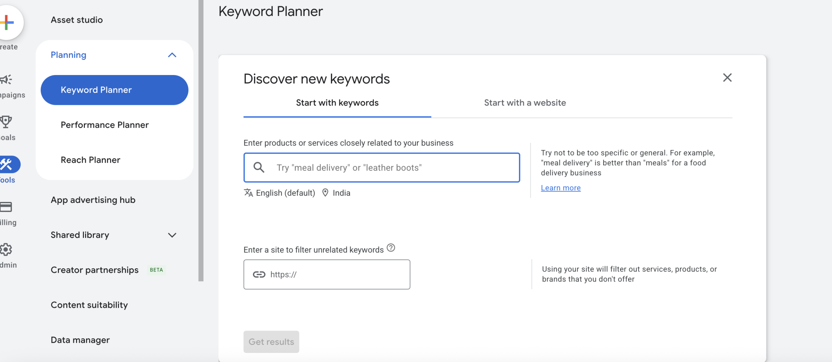Click the Get results button
This screenshot has width=832, height=362.
tap(271, 342)
